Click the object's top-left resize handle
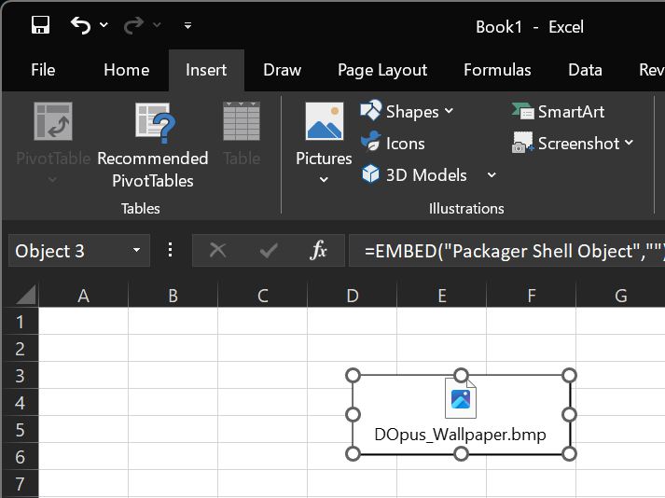Viewport: 665px width, 498px height. [353, 376]
